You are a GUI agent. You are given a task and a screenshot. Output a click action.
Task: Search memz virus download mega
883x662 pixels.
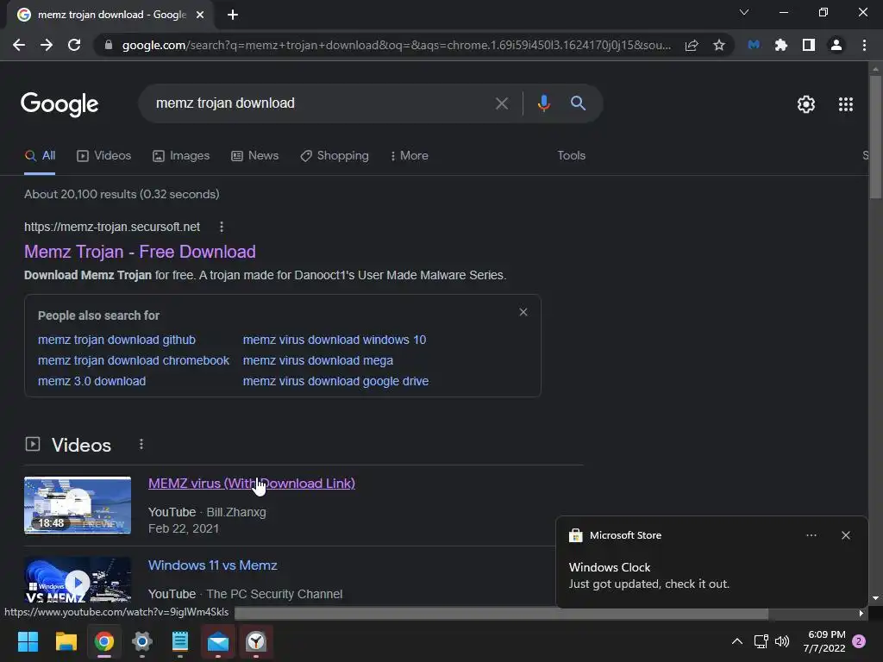coord(318,361)
